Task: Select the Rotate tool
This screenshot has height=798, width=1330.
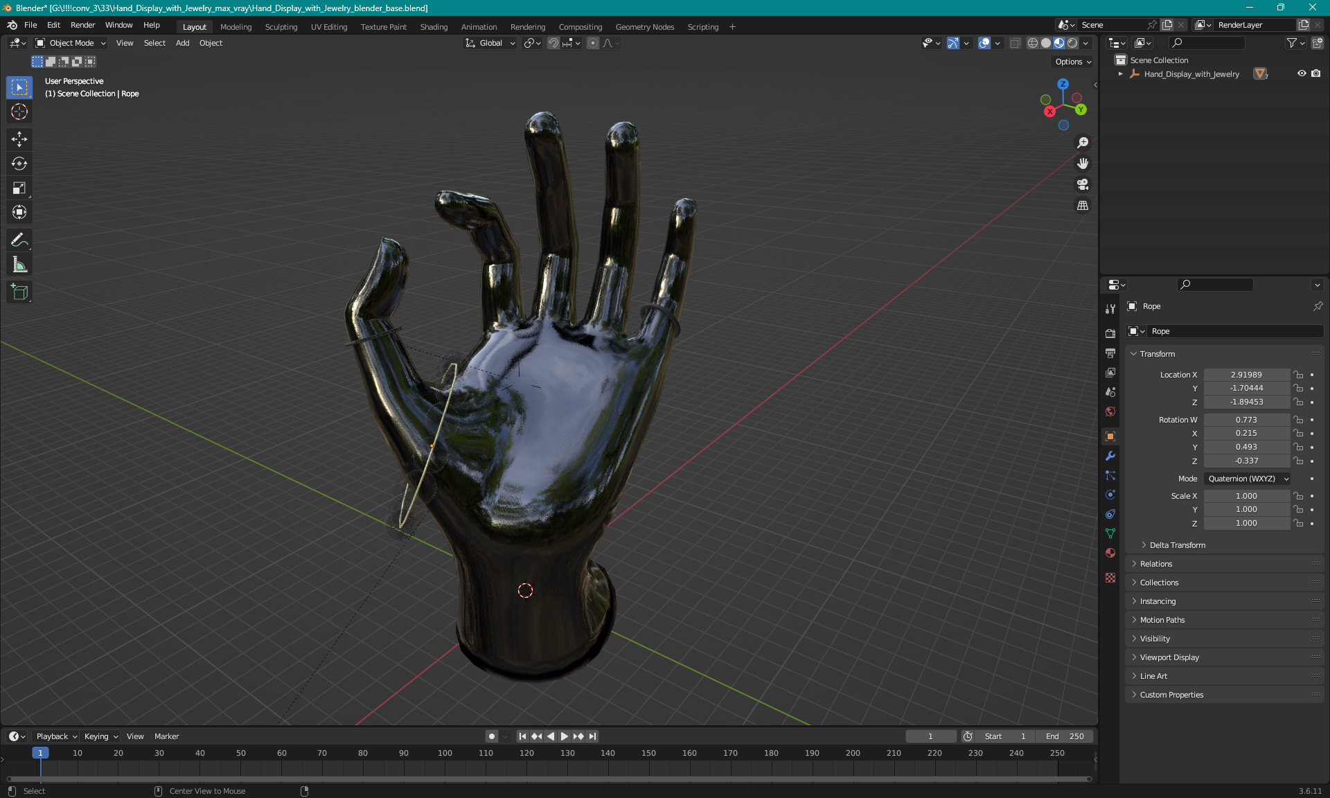Action: point(19,163)
